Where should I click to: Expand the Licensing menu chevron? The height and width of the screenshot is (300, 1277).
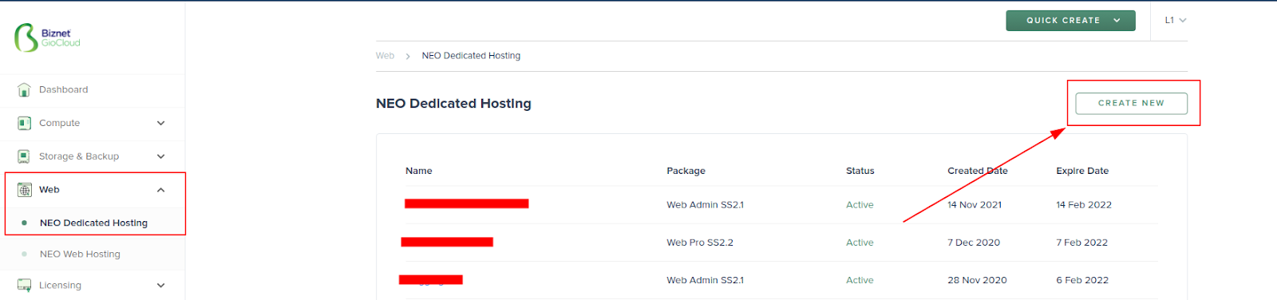(x=160, y=285)
